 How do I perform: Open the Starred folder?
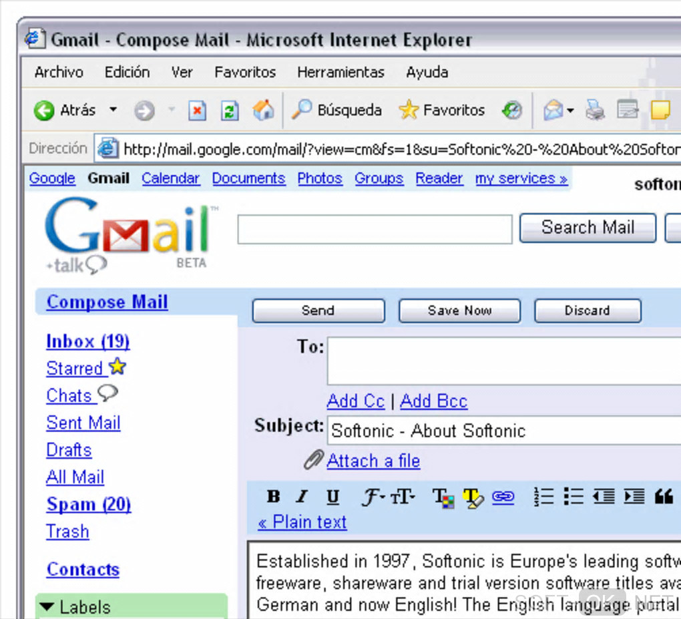tap(86, 368)
